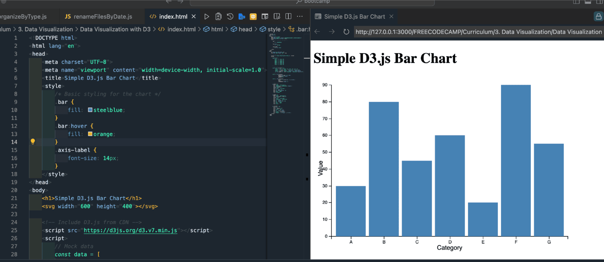
Task: Click the lightbulb code action on line 14
Action: pyautogui.click(x=33, y=142)
